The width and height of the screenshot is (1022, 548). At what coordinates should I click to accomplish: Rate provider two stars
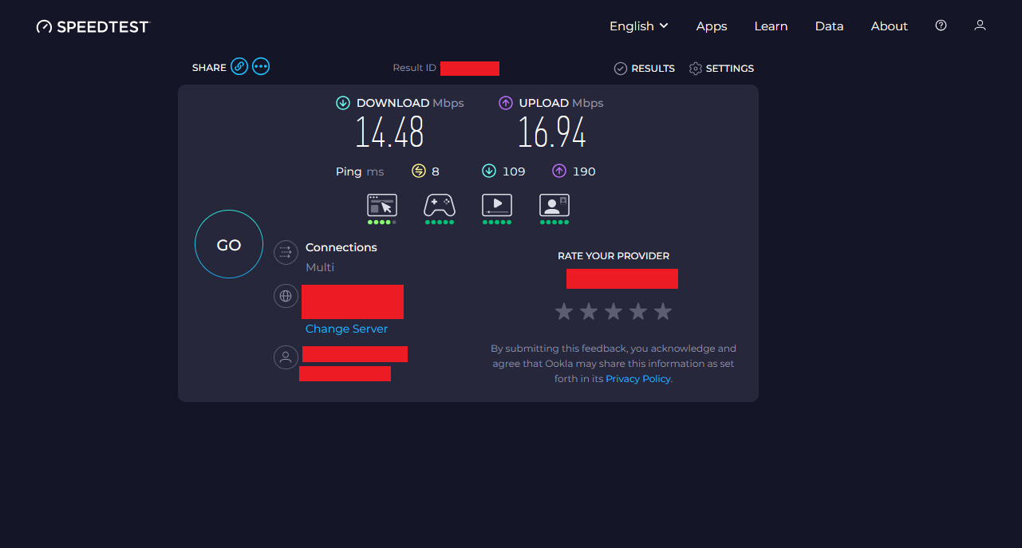click(x=589, y=311)
